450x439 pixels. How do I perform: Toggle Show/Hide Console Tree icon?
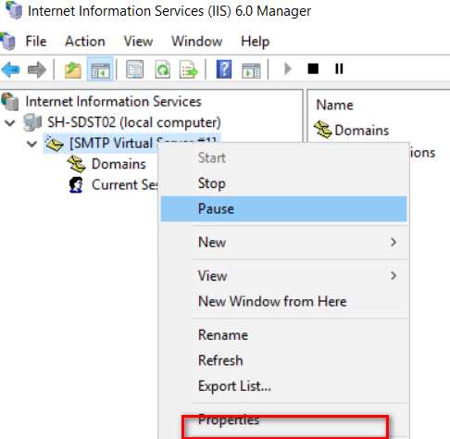[100, 69]
